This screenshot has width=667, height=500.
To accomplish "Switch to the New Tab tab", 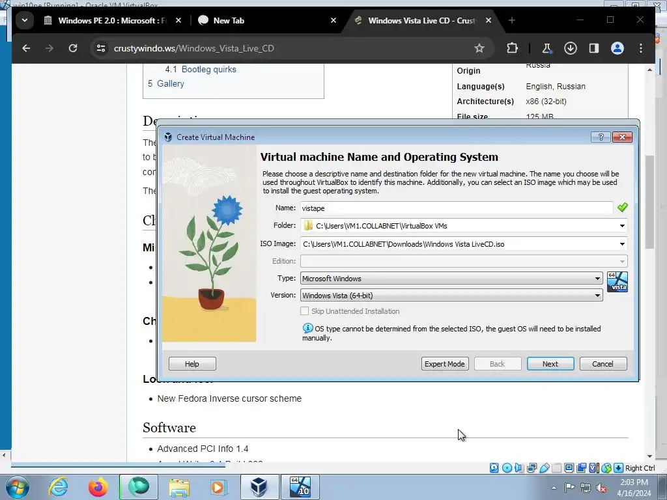I will pyautogui.click(x=229, y=20).
